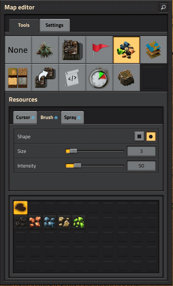Choose the clone entities arrow tool
173x286 pixels.
tap(45, 78)
